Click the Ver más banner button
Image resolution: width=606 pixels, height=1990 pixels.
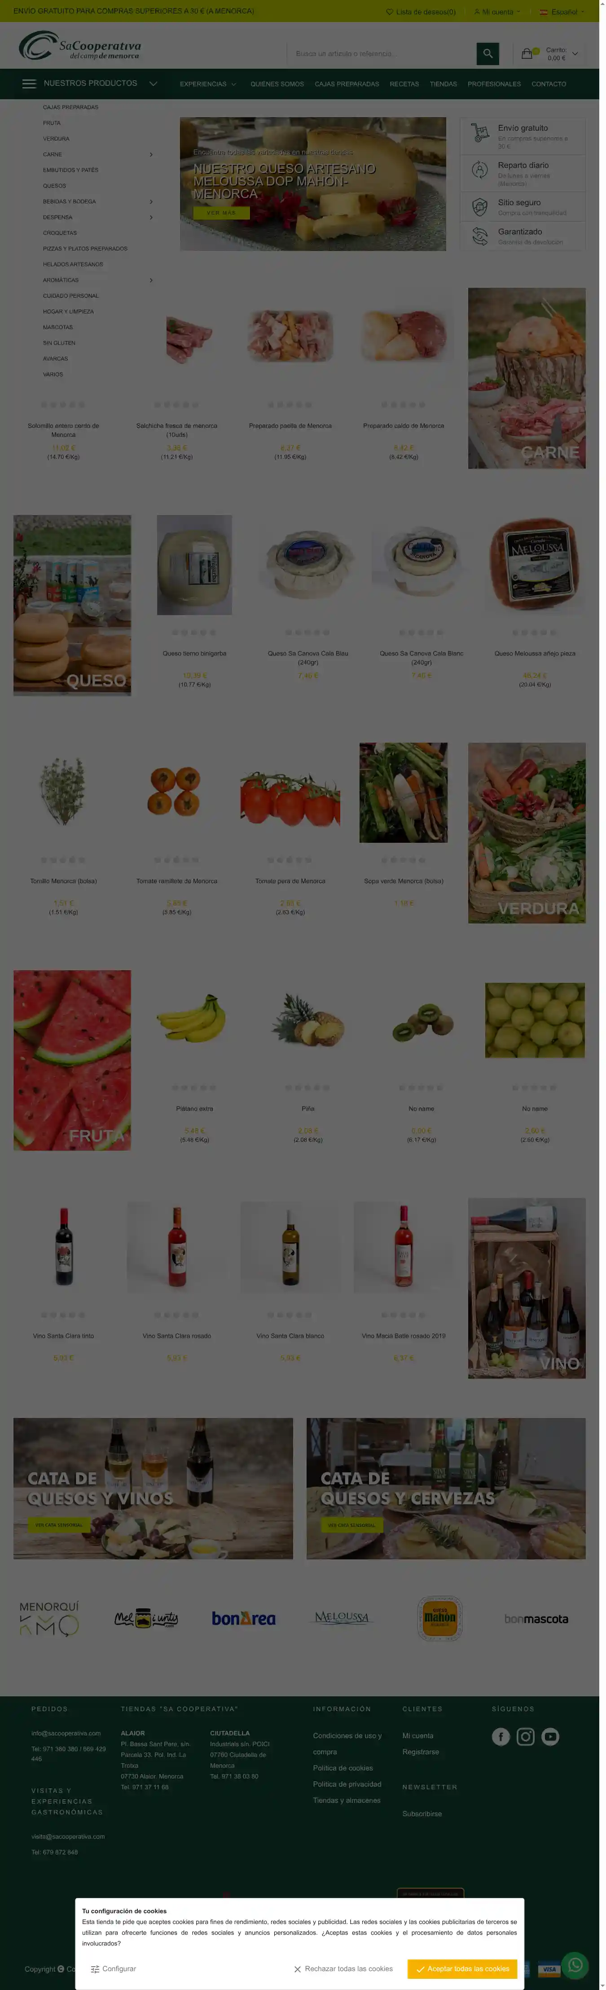click(x=221, y=212)
